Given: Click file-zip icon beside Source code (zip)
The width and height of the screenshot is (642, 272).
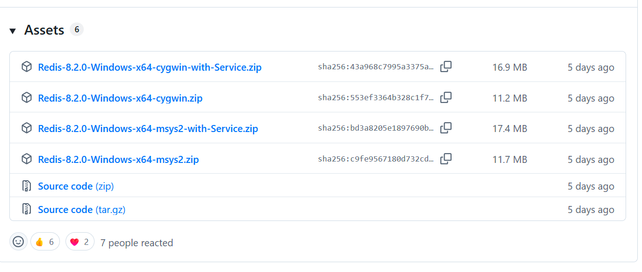Looking at the screenshot, I should tap(27, 186).
